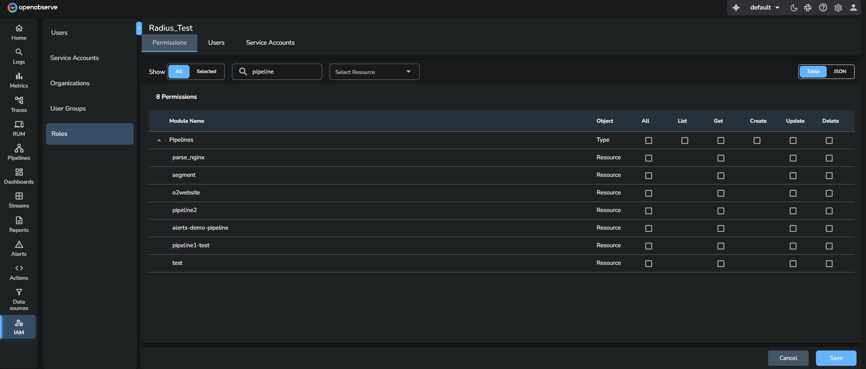Image resolution: width=866 pixels, height=369 pixels.
Task: Open the default organization dropdown
Action: (x=764, y=8)
